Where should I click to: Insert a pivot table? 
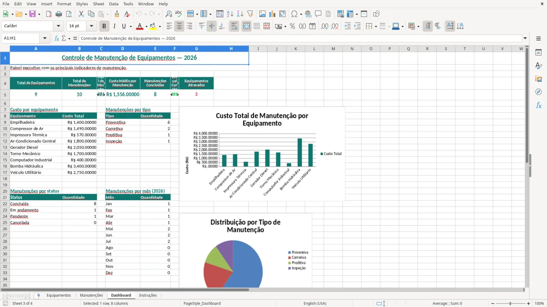[x=283, y=14]
